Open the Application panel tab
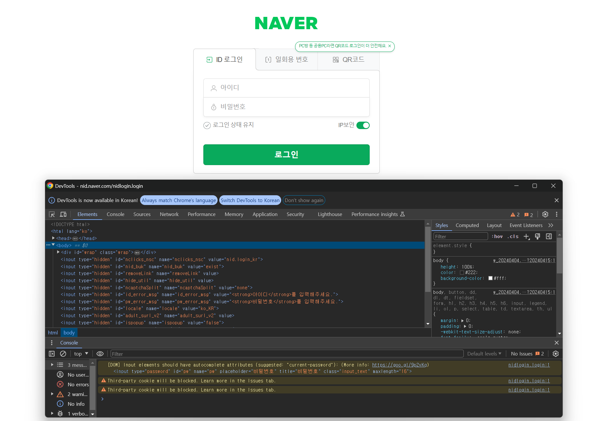Image resolution: width=610 pixels, height=421 pixels. pos(265,214)
